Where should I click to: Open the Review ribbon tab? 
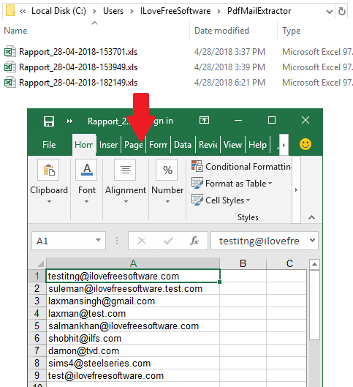click(208, 145)
